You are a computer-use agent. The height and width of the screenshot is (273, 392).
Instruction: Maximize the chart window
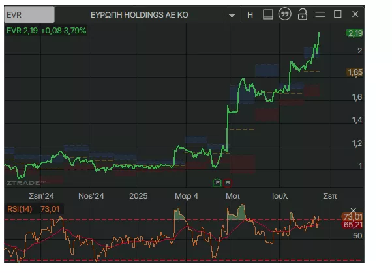(338, 14)
